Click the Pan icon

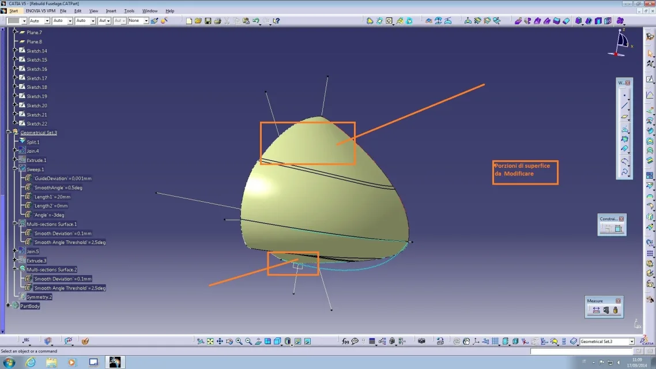click(220, 341)
